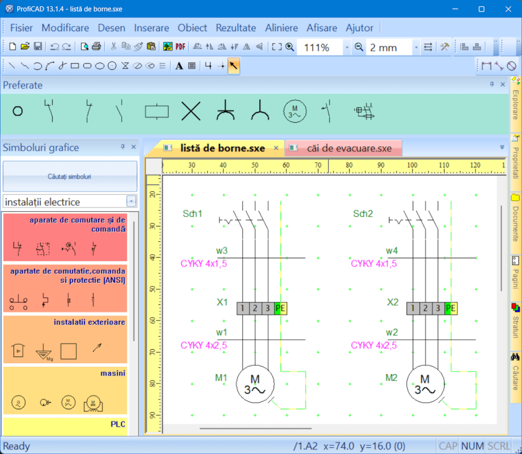The image size is (522, 454).
Task: Open the Desen menu
Action: click(112, 28)
